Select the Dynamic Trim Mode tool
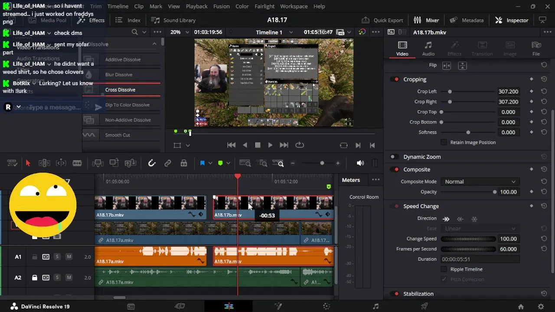The height and width of the screenshot is (312, 555). coord(61,163)
